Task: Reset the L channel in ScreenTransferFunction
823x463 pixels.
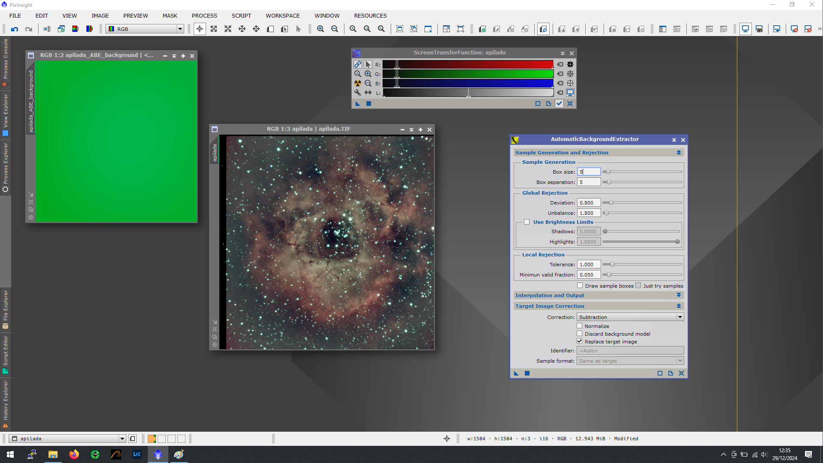Action: click(x=560, y=93)
